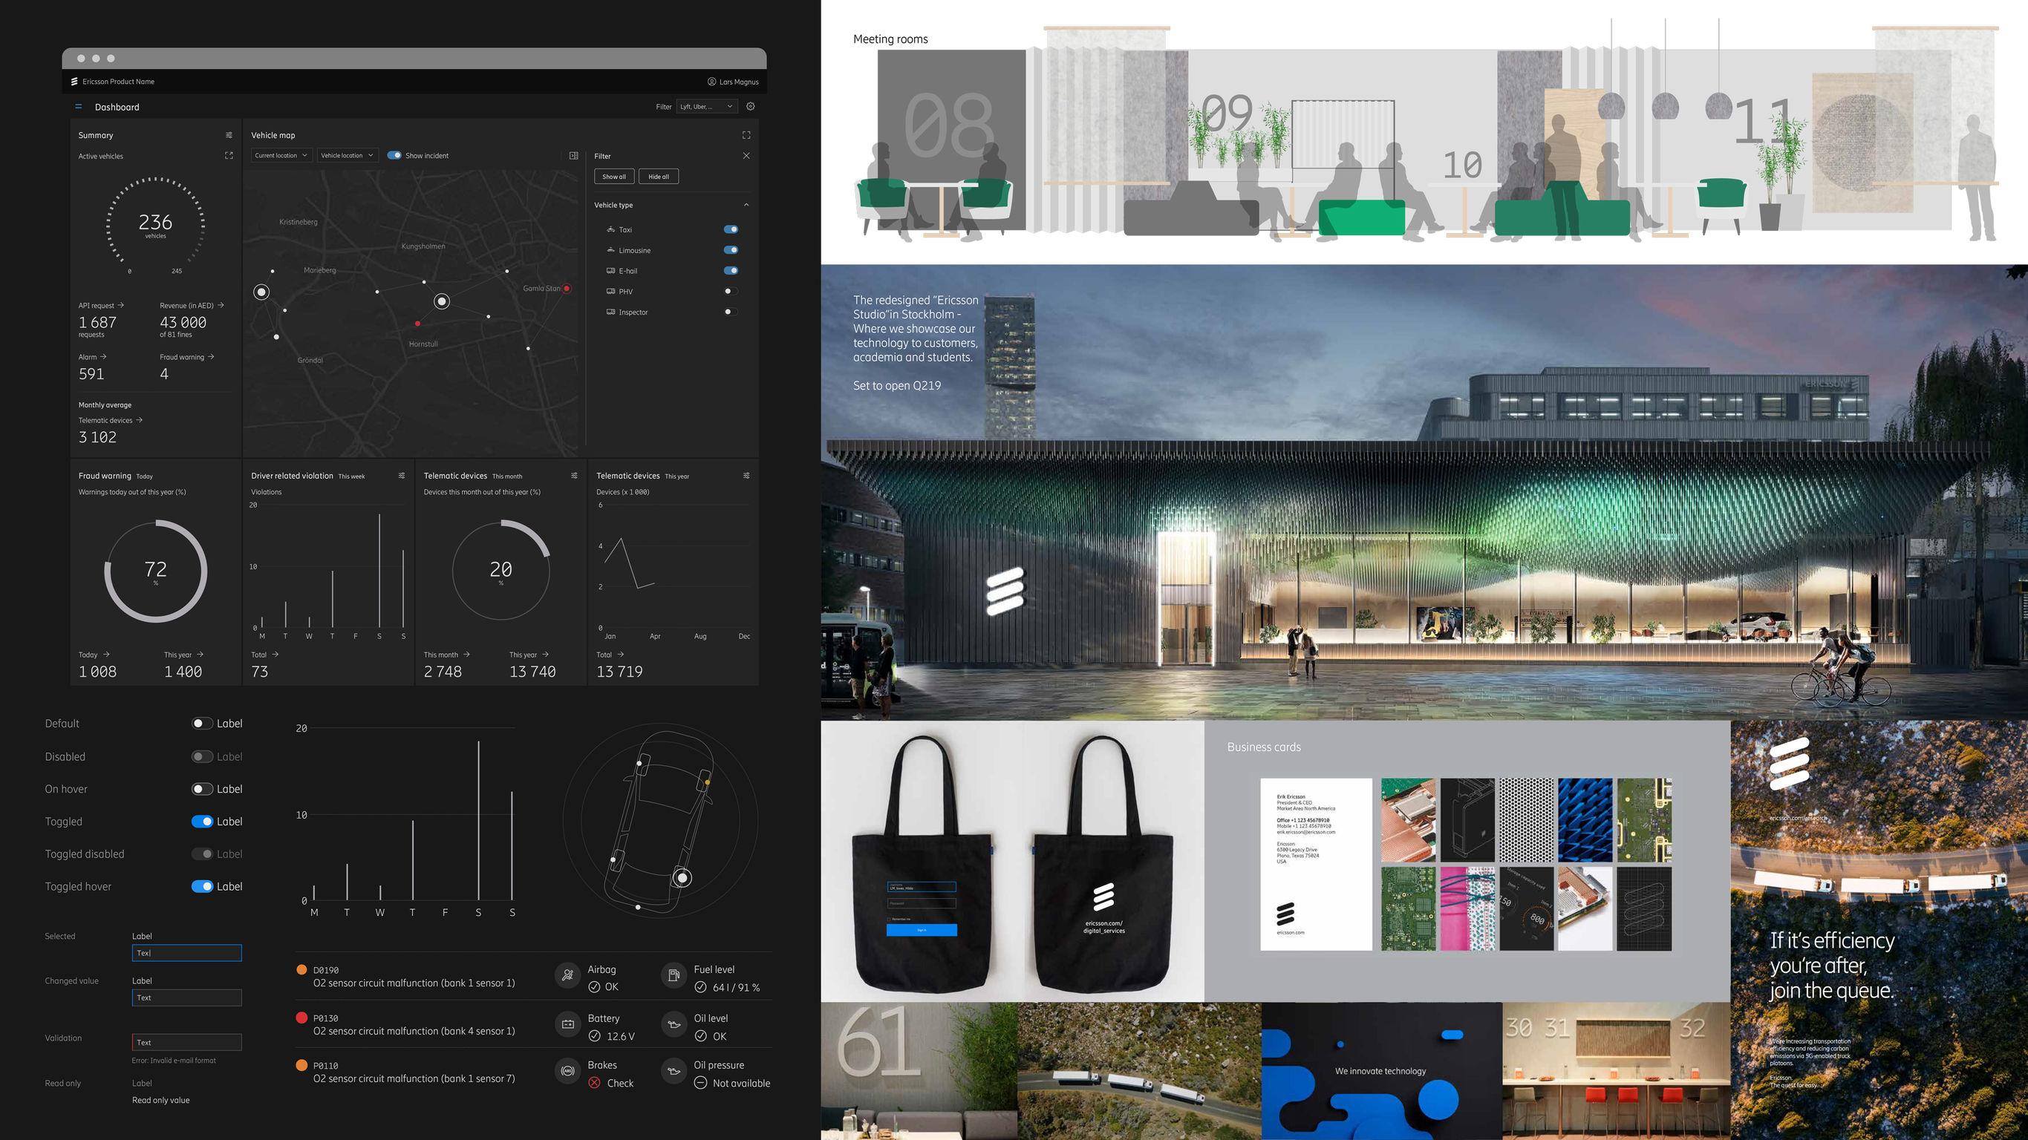2028x1140 pixels.
Task: Click the Oil level icon
Action: (x=674, y=1023)
